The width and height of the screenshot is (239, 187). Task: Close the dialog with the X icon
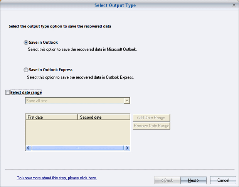pos(234,5)
